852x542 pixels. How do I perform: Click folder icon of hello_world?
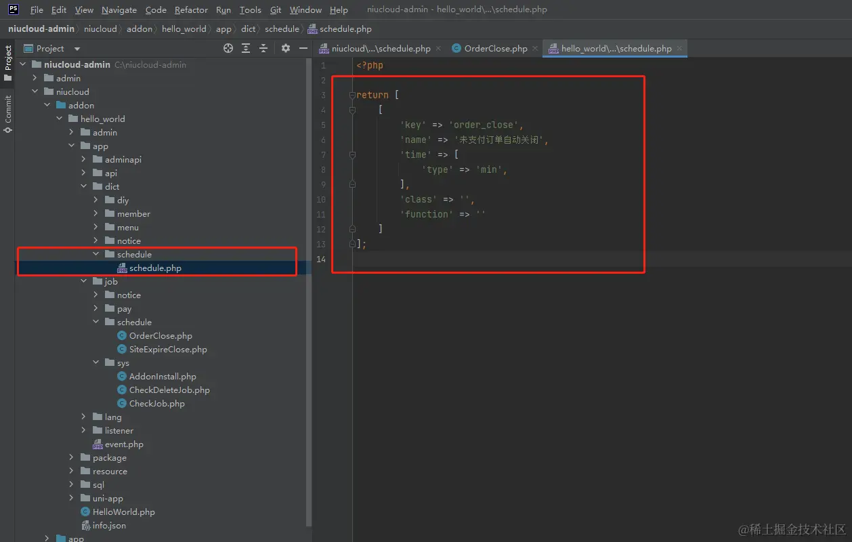[x=73, y=119]
